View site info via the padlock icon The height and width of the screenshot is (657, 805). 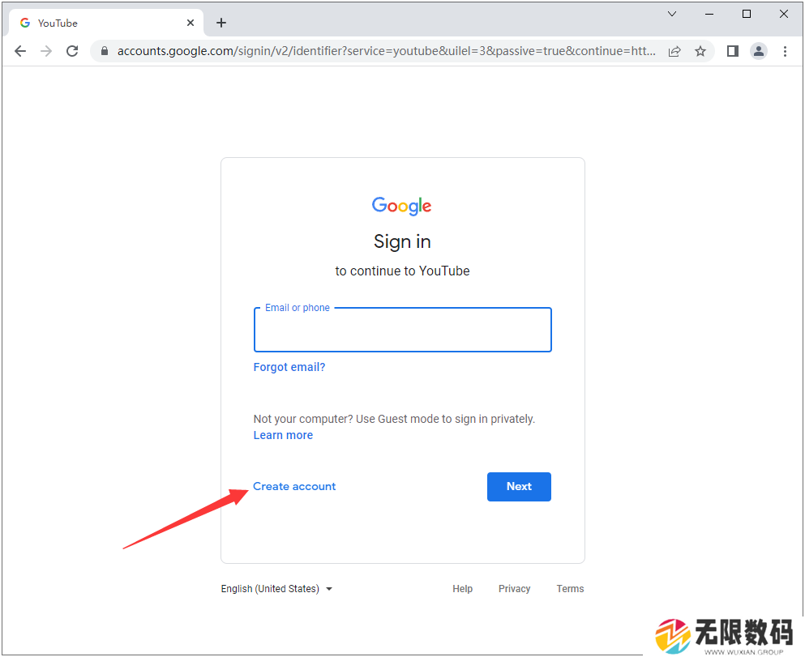(x=105, y=51)
